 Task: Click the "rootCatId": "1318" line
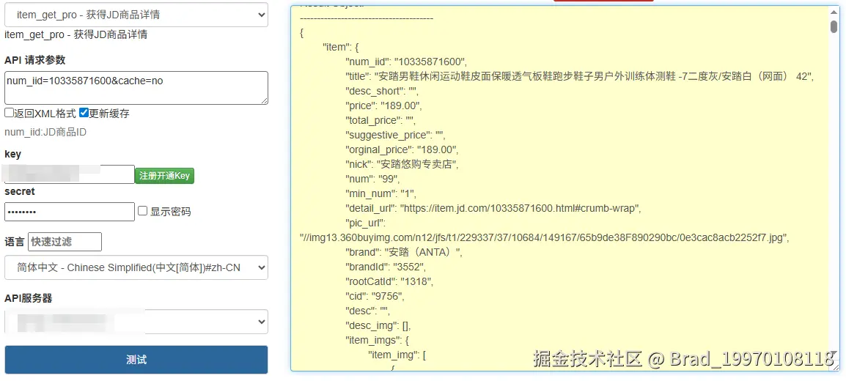[389, 281]
